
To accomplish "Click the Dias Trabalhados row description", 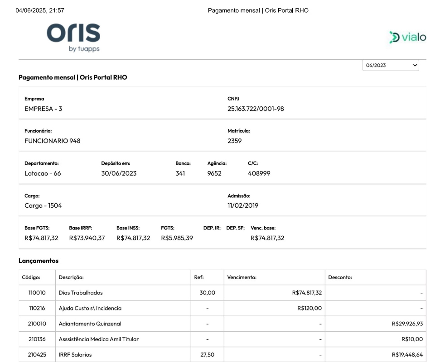I will click(81, 293).
